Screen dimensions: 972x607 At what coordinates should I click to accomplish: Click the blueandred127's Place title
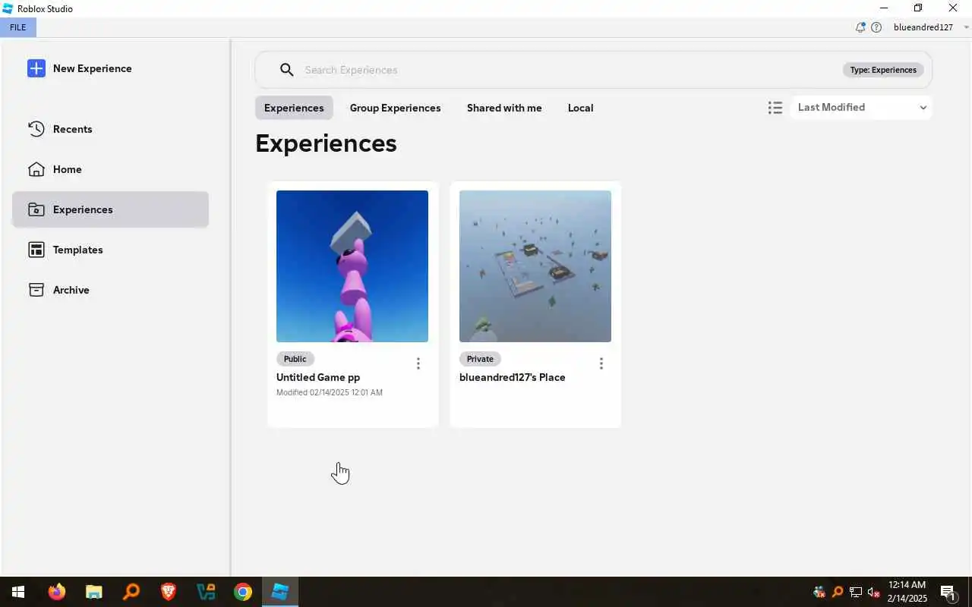[513, 377]
